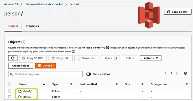Switch to the Objects tab
This screenshot has height=101, width=193.
click(x=13, y=26)
